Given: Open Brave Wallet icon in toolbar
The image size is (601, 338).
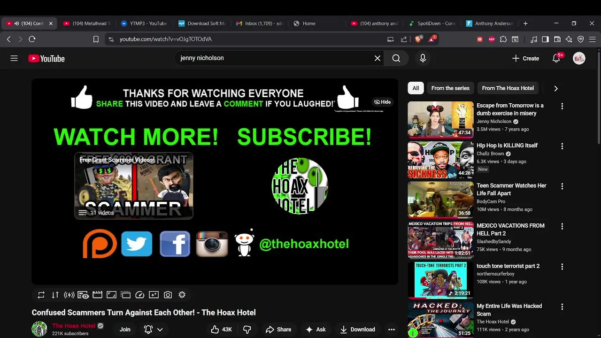Looking at the screenshot, I should coord(557,39).
